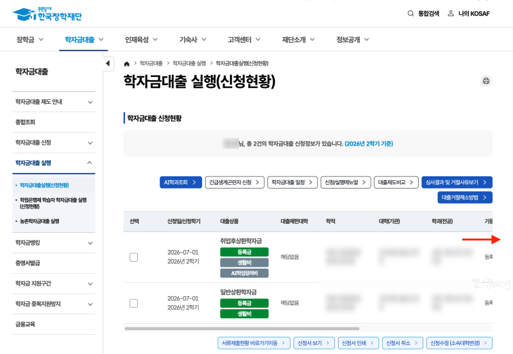Click the 학자금대출 일정 button

[292, 182]
